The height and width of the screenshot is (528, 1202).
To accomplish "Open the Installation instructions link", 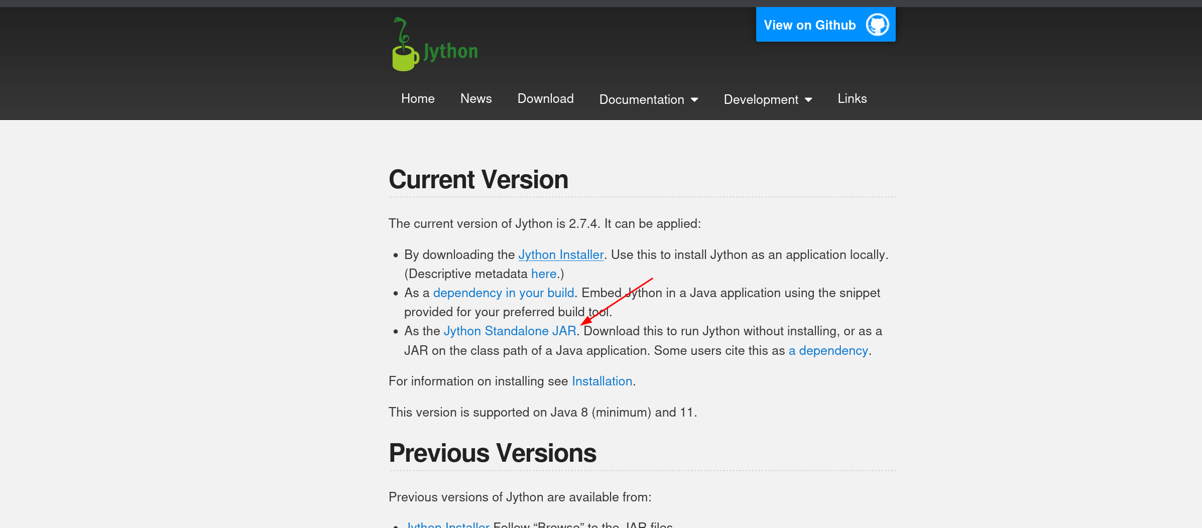I will (x=602, y=381).
